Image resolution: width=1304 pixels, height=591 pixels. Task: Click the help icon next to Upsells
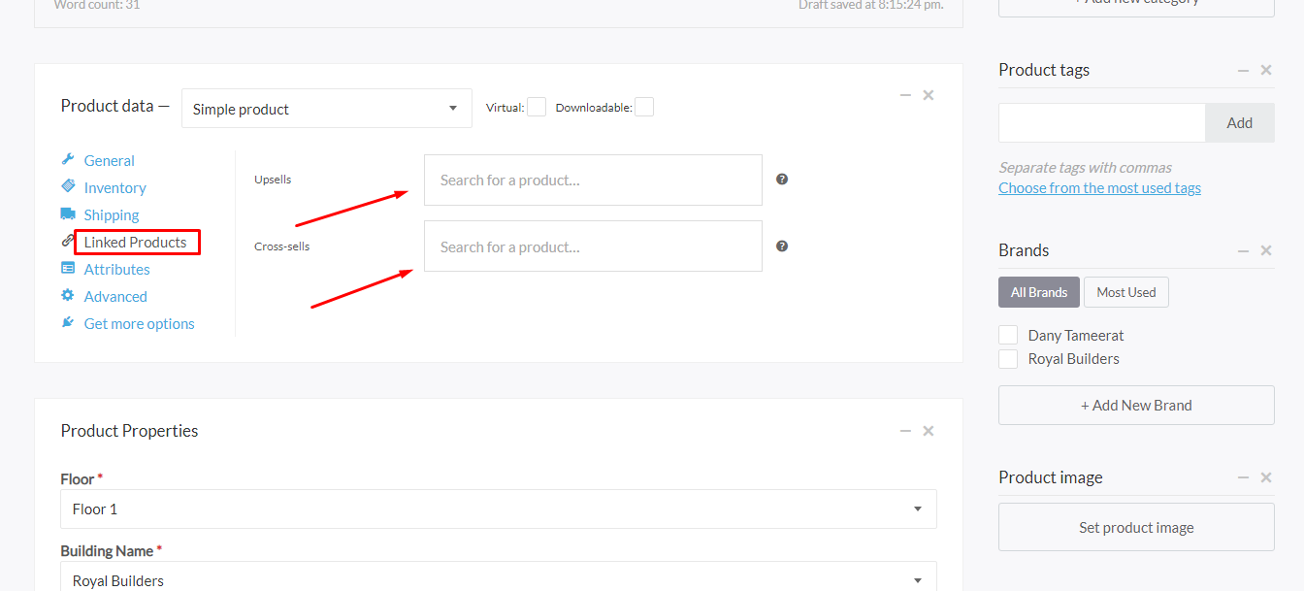click(x=782, y=180)
